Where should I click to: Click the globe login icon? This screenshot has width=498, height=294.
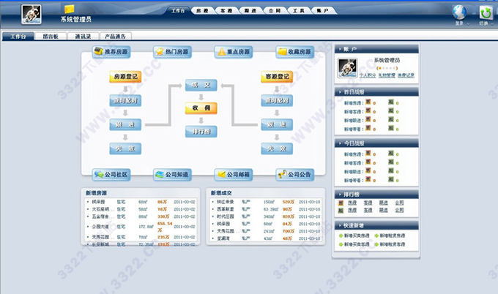460,12
